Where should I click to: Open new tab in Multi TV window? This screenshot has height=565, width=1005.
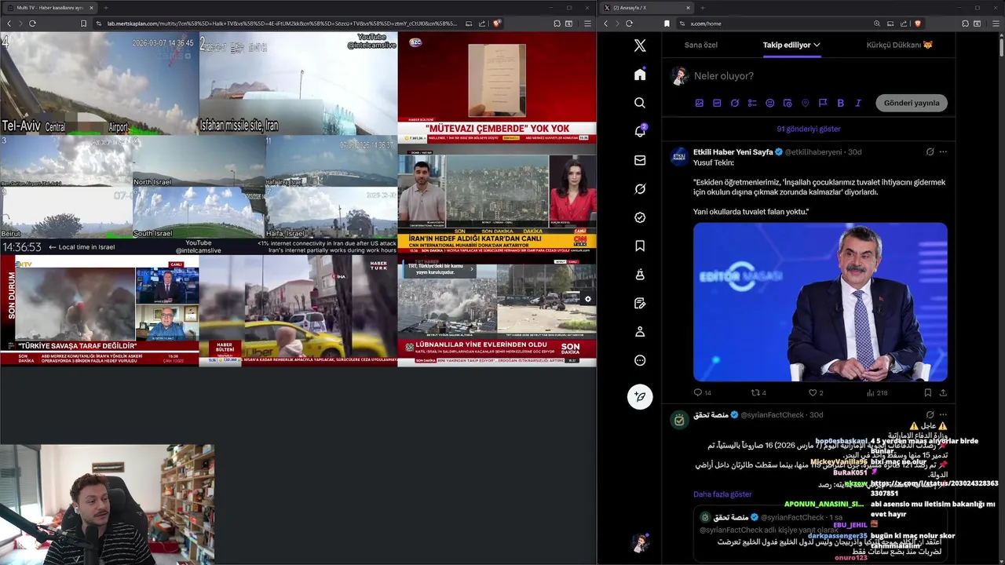tap(106, 7)
